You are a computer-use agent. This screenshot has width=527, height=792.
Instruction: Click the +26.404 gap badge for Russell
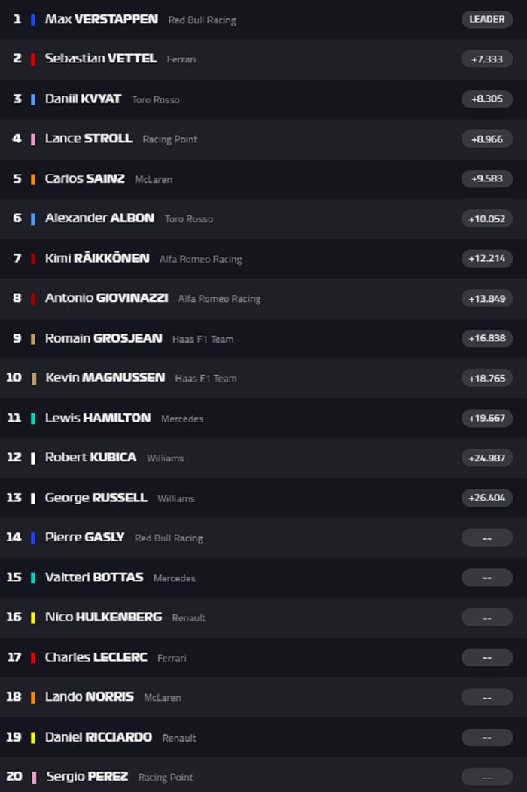(x=486, y=498)
